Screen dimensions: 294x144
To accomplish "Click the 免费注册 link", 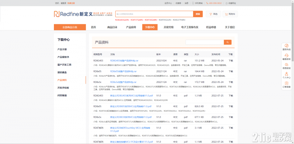I will pos(71,3).
